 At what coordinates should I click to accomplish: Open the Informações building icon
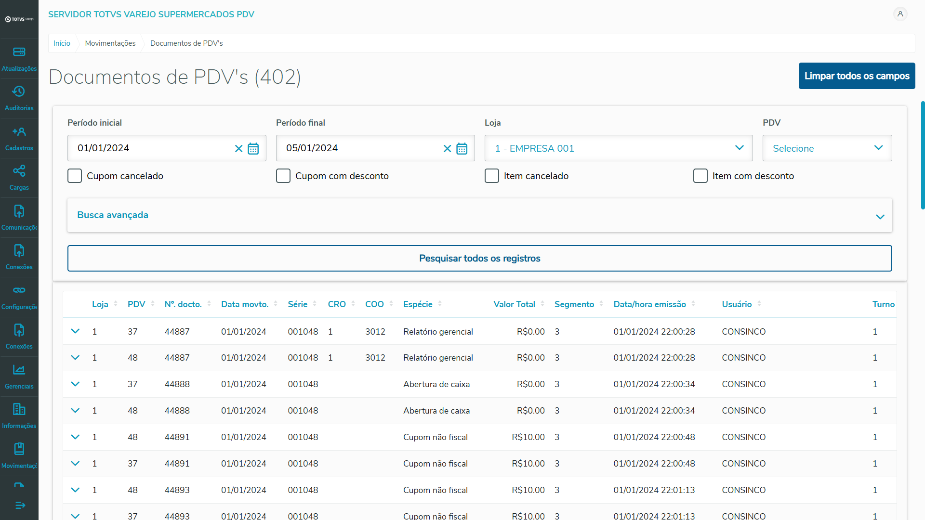pos(19,409)
